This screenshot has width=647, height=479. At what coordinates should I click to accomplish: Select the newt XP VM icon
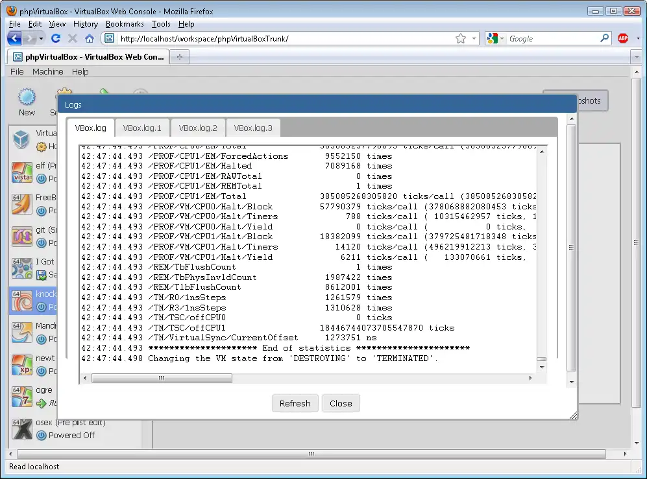tap(22, 365)
